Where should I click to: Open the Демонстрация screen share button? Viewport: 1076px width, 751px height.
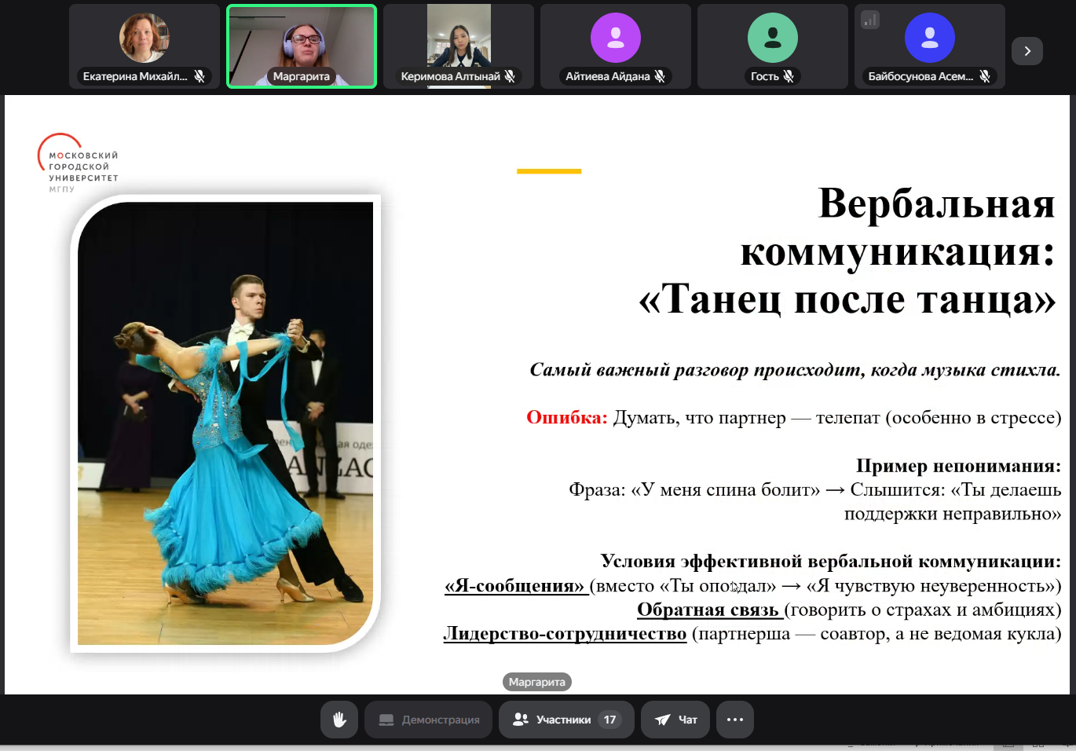[429, 720]
